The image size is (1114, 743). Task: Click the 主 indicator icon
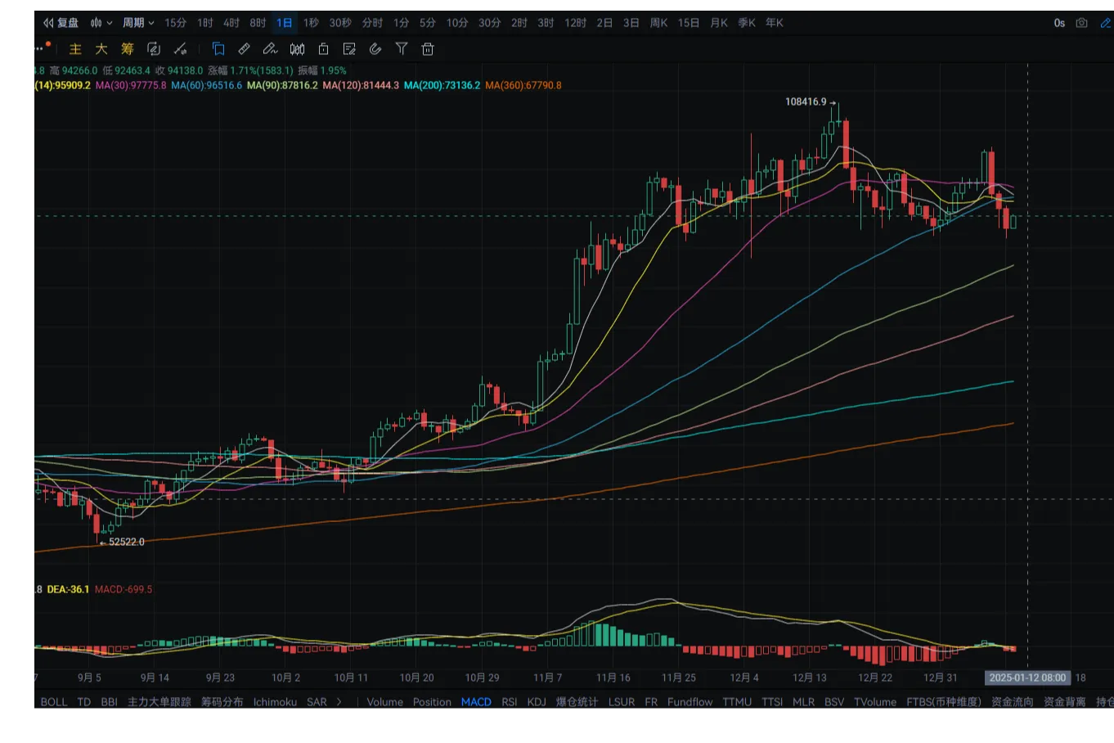point(75,49)
